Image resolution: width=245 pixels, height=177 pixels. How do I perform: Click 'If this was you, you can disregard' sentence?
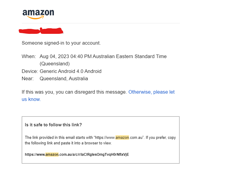[74, 92]
